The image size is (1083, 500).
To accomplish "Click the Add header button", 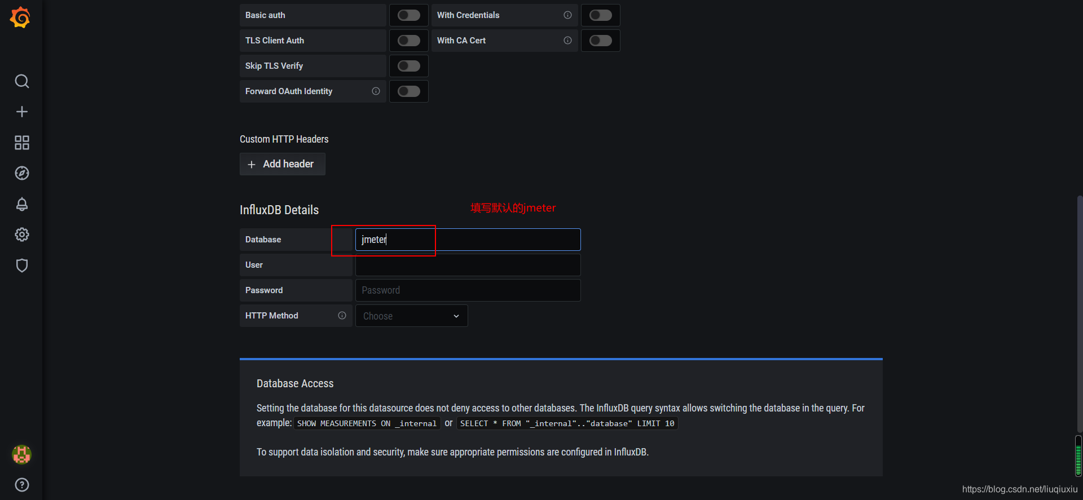I will pyautogui.click(x=283, y=164).
